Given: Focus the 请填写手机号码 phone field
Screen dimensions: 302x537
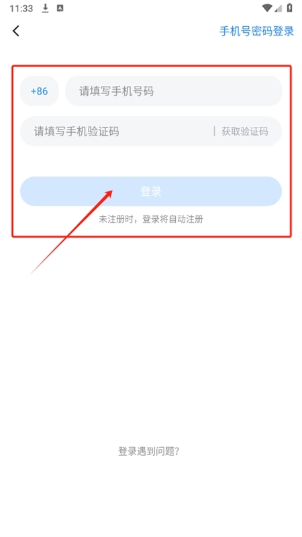Looking at the screenshot, I should point(174,91).
